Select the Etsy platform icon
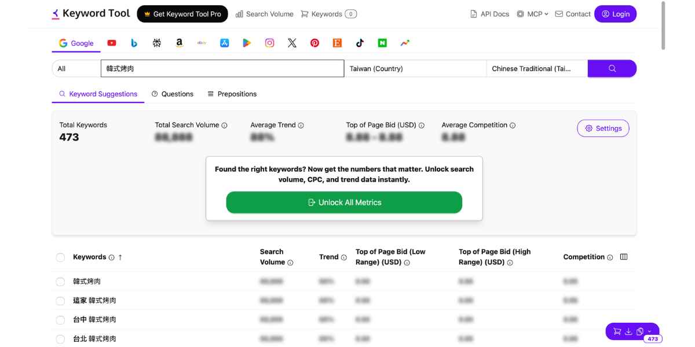The width and height of the screenshot is (695, 347). 337,43
